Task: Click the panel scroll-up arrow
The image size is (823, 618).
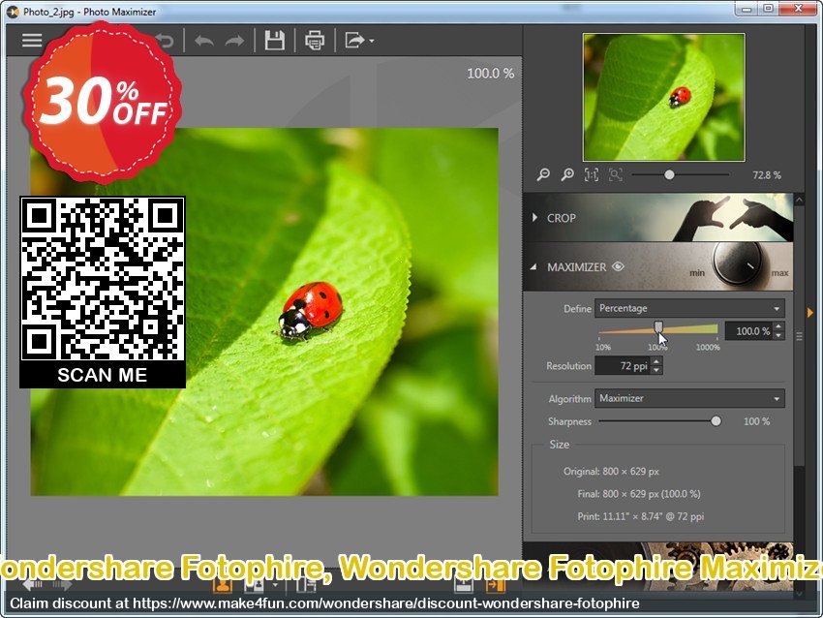Action: 799,200
